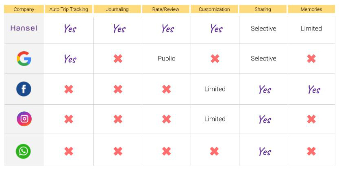This screenshot has height=171, width=339.
Task: Select the Journaling column header
Action: [x=117, y=9]
